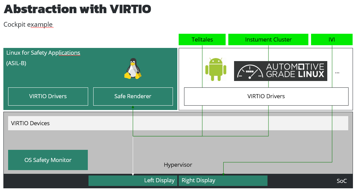Select the Instument Cluster green box
The image size is (357, 190).
click(x=268, y=39)
